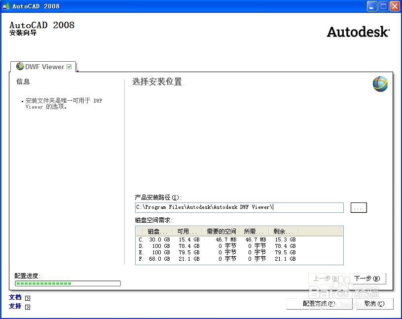Click the 15.3 GB remaining value

point(286,239)
